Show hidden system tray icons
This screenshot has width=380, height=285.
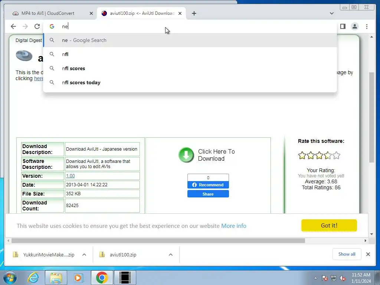[315, 278]
